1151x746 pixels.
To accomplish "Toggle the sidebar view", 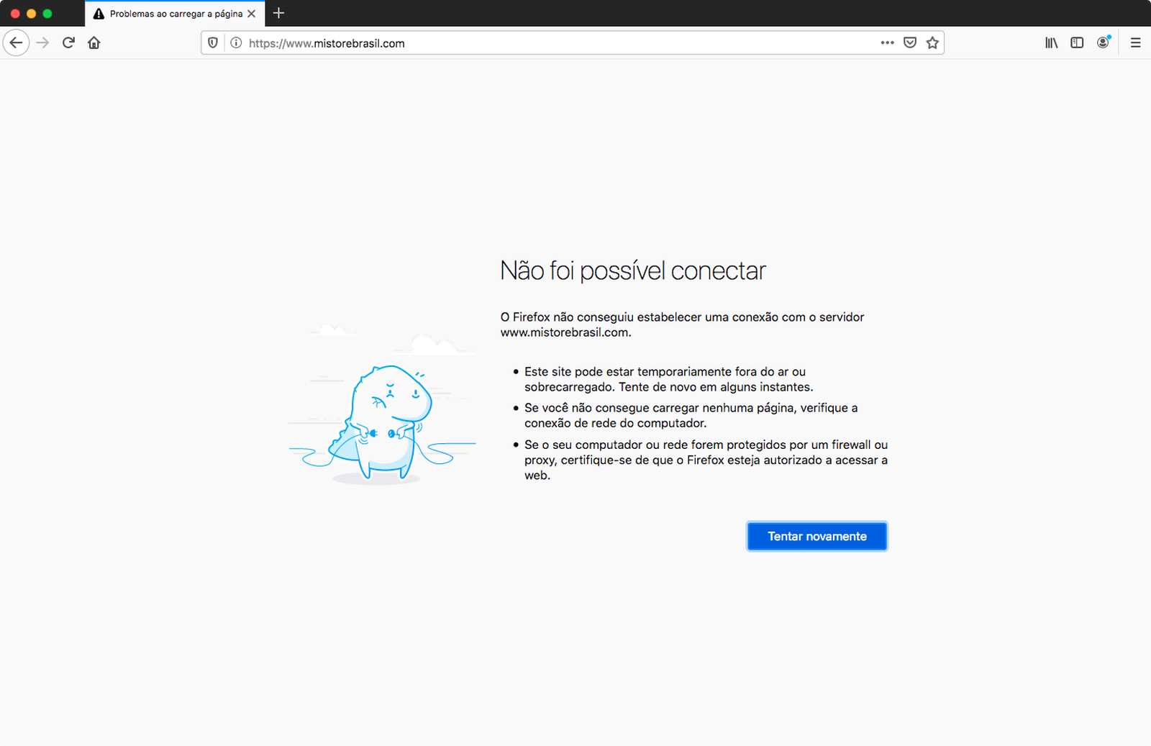I will pos(1077,43).
